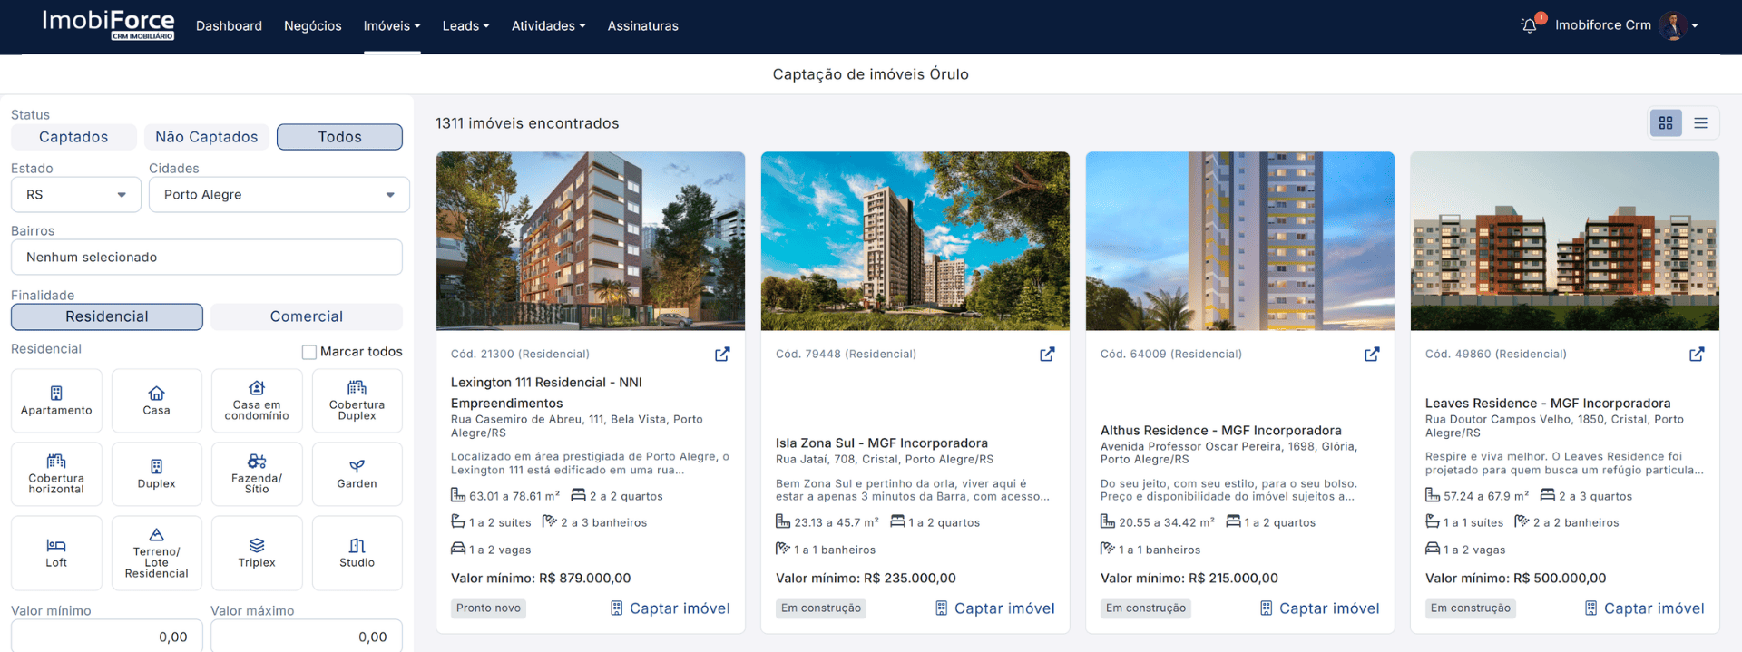Click the Valor máximo input field
This screenshot has width=1742, height=652.
point(307,637)
